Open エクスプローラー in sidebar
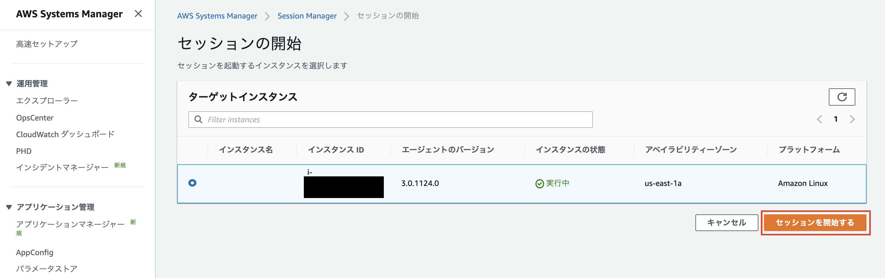 pyautogui.click(x=47, y=101)
